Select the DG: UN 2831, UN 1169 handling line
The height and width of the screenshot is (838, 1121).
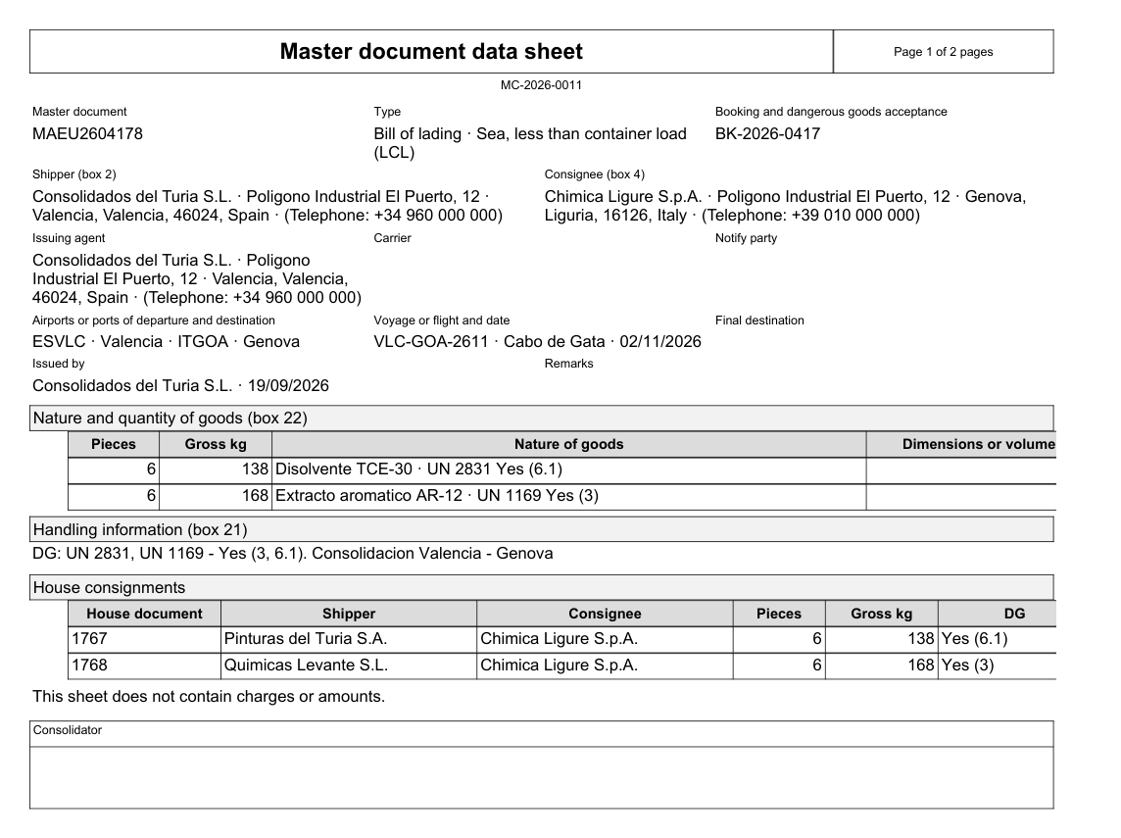[292, 554]
